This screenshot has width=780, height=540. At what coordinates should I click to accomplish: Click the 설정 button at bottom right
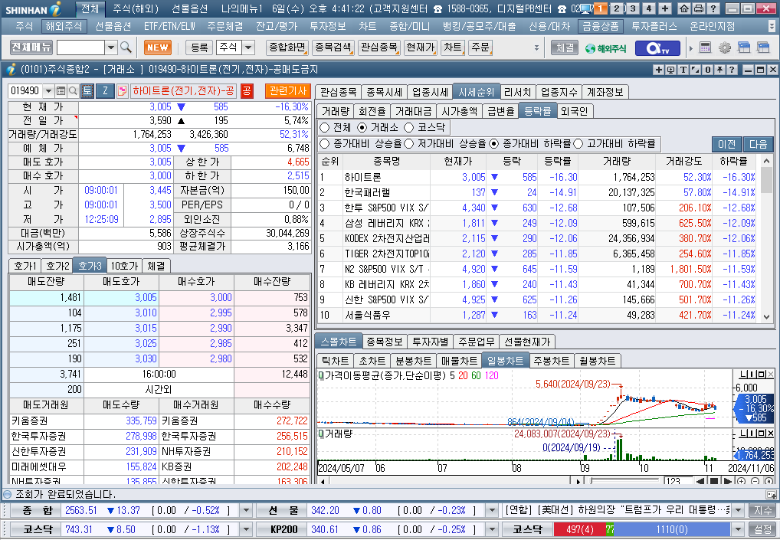(x=762, y=529)
